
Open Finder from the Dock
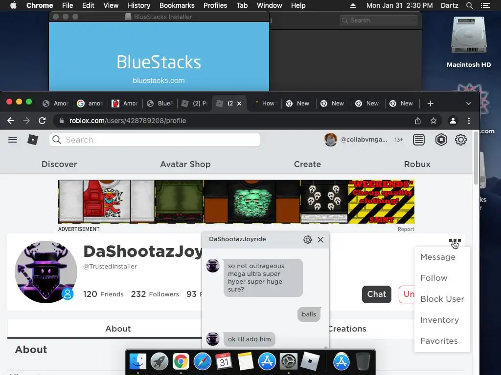click(138, 362)
